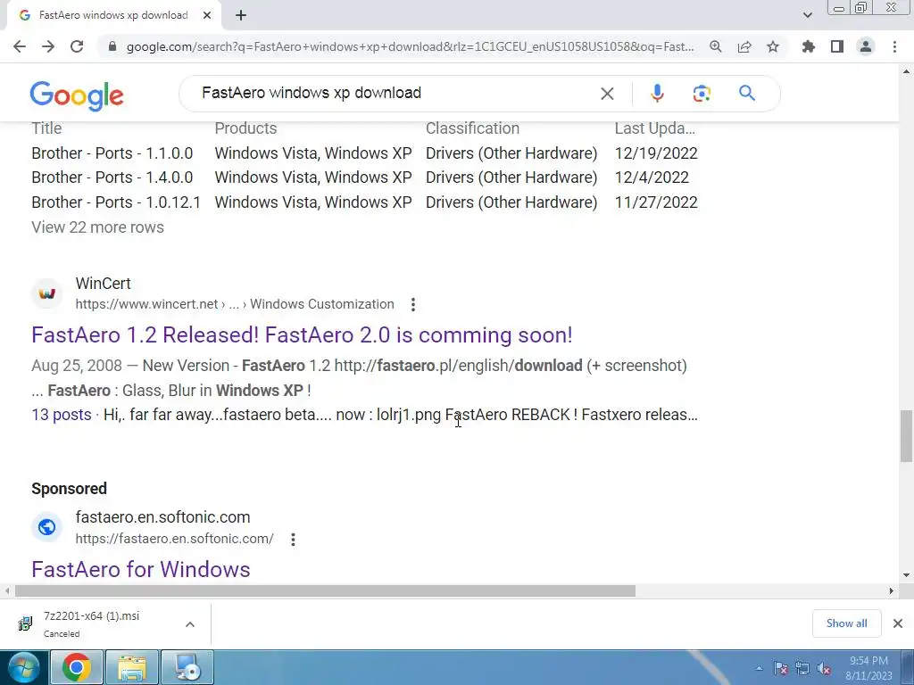Image resolution: width=914 pixels, height=685 pixels.
Task: Click the Brother - Ports - 1.0.12.1 cell
Action: click(116, 202)
